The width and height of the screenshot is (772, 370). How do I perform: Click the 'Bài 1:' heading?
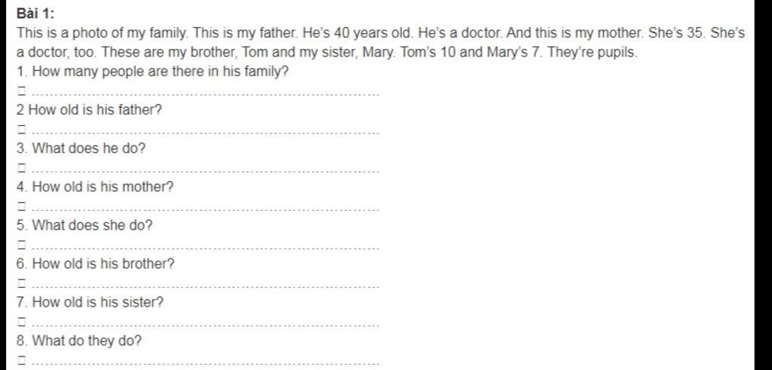tap(35, 14)
